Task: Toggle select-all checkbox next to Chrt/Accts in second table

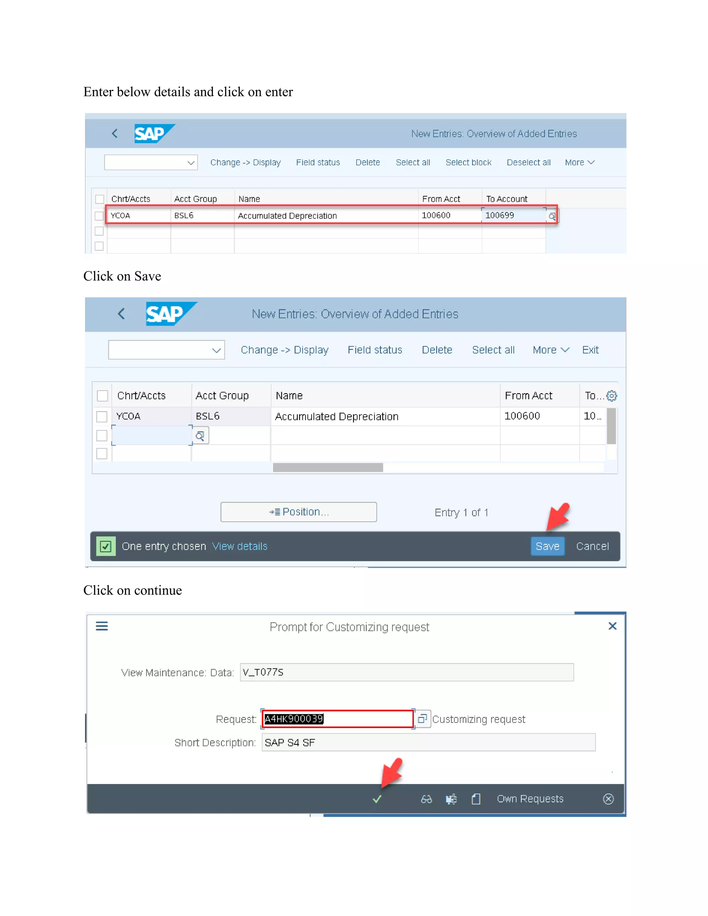Action: pyautogui.click(x=102, y=395)
